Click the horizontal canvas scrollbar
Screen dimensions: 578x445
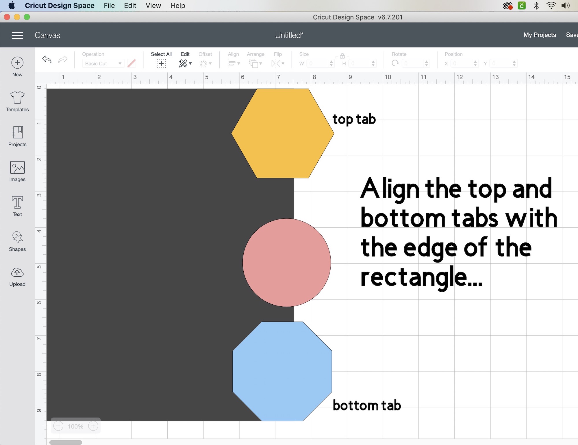66,442
